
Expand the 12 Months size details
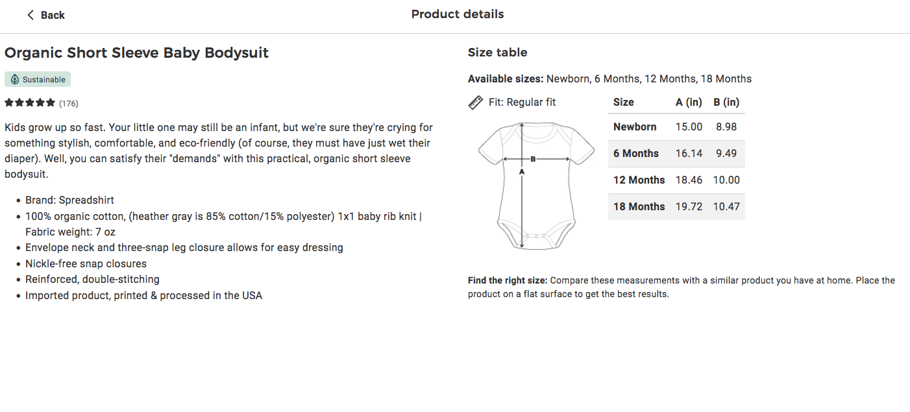pos(676,180)
